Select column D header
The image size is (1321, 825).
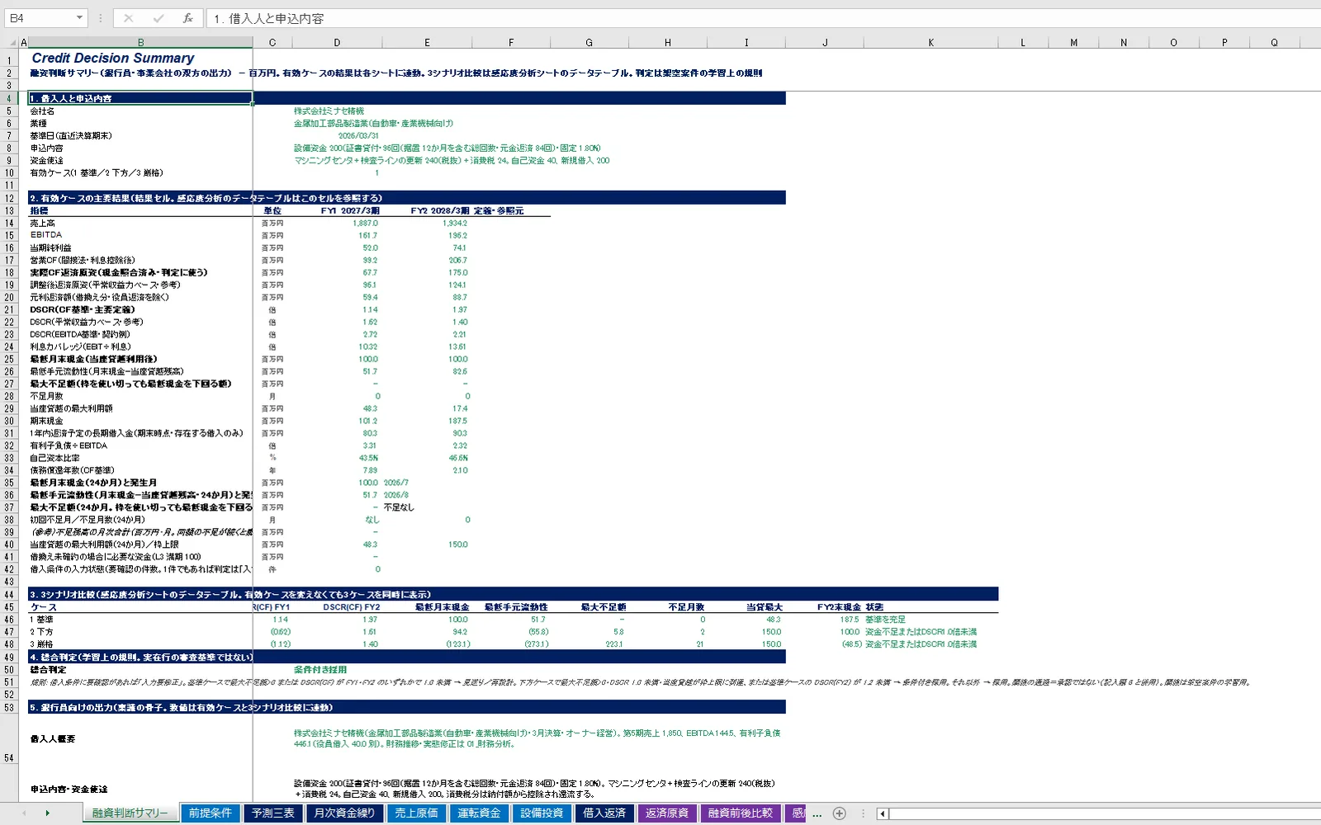(337, 42)
